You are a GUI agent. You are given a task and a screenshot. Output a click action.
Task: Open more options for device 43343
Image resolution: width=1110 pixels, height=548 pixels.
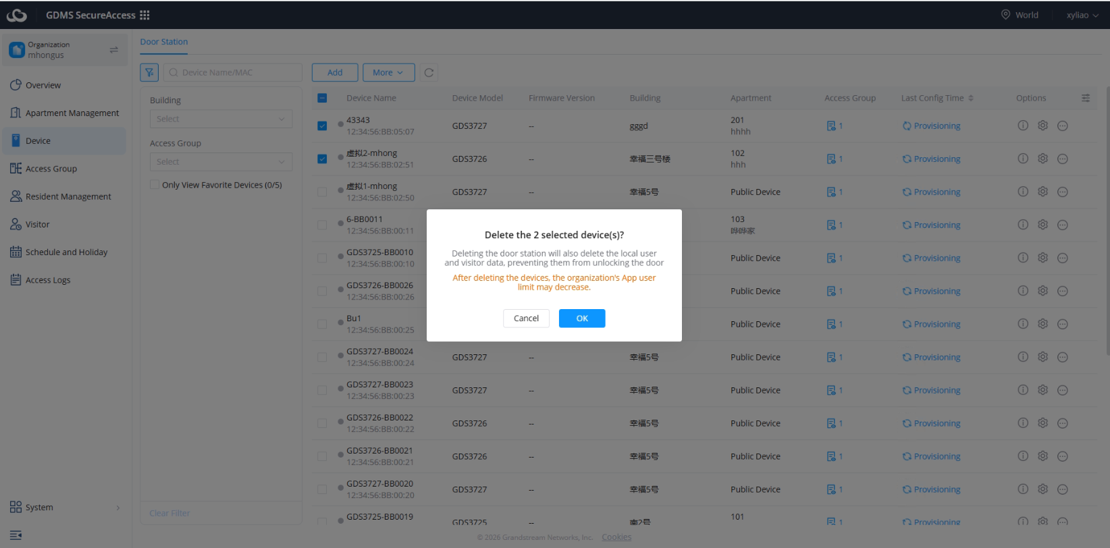pos(1062,126)
